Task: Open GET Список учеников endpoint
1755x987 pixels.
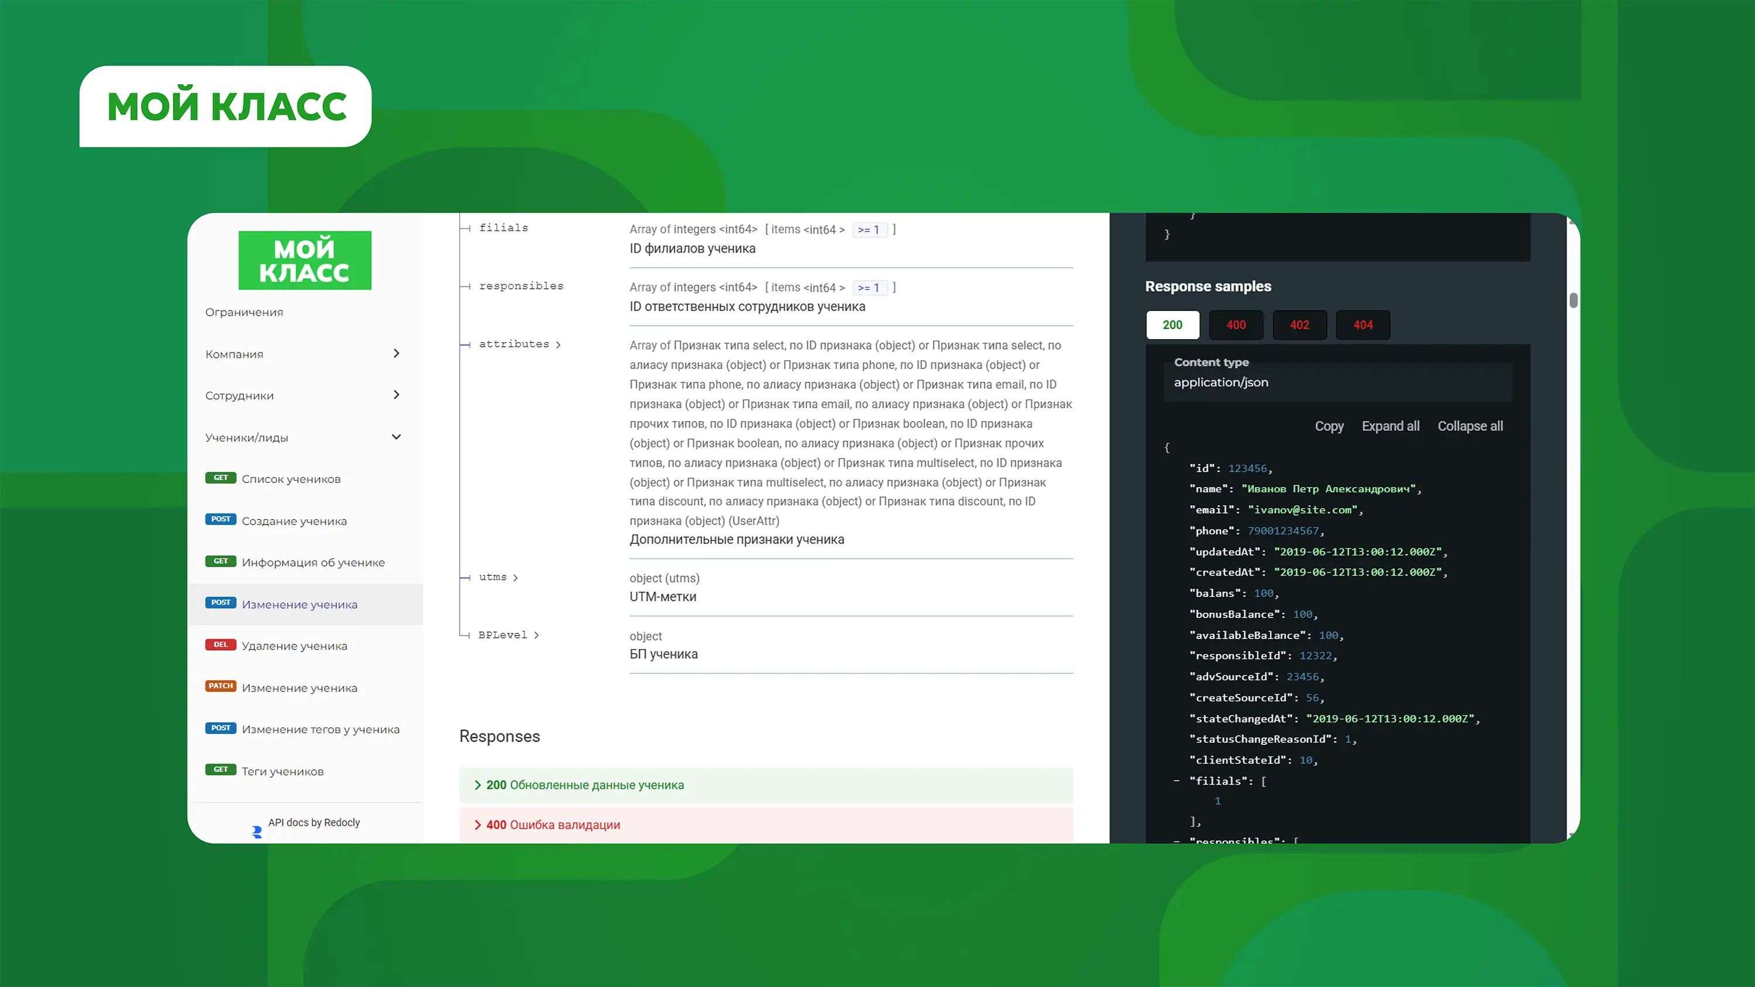Action: point(291,479)
